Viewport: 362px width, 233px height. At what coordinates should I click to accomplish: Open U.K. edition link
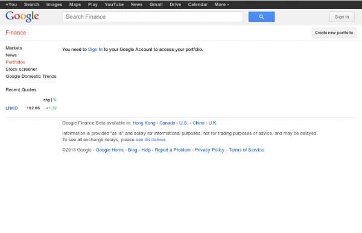tap(213, 123)
